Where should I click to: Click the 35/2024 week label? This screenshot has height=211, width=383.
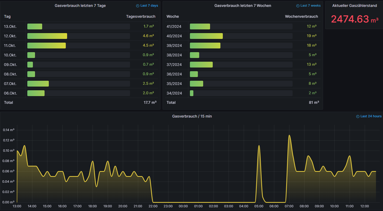coord(174,84)
